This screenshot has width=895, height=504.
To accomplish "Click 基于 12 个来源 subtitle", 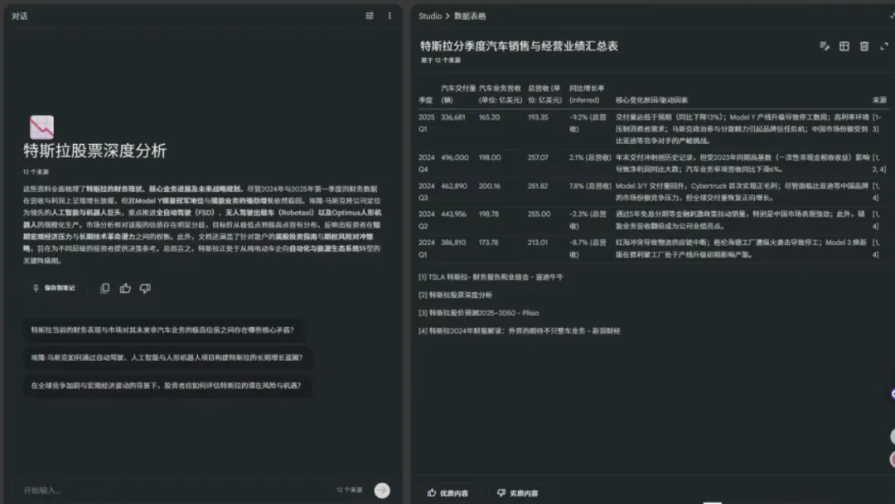I will [441, 60].
